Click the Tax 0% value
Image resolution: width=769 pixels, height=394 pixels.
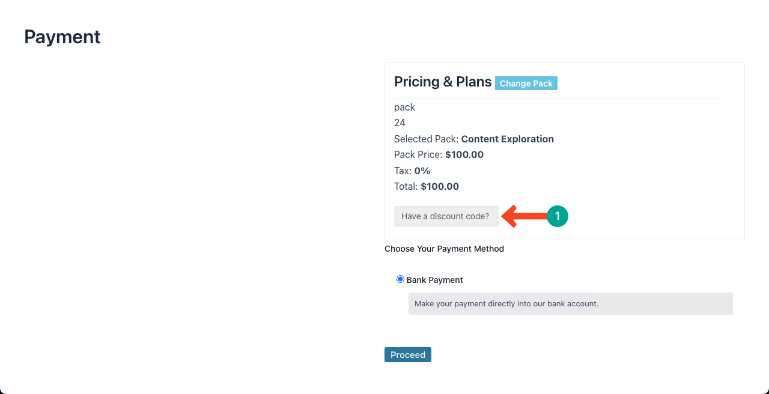(422, 171)
